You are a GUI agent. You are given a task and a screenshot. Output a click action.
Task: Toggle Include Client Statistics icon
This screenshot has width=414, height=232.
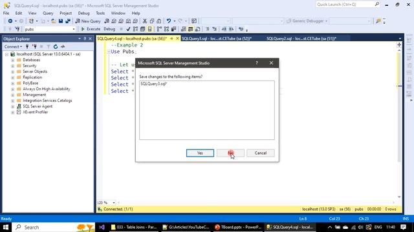coord(173,29)
